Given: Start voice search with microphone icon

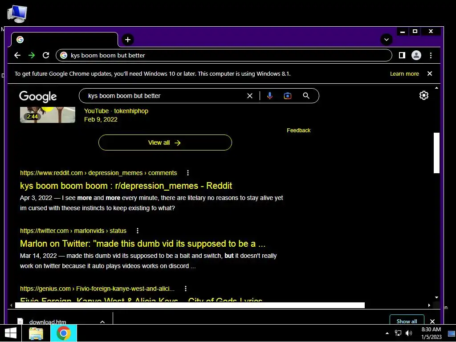Looking at the screenshot, I should 269,96.
